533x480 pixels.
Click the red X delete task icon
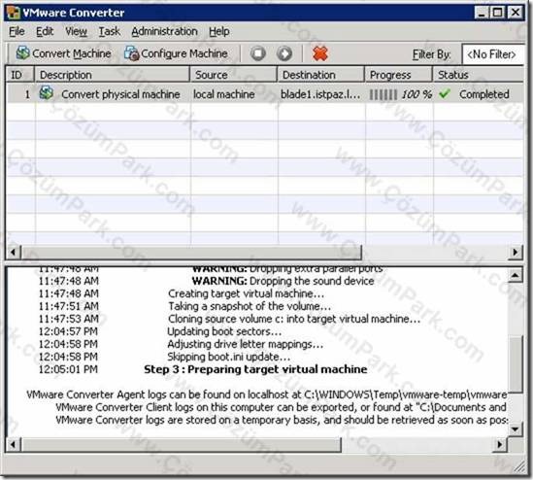click(x=319, y=53)
